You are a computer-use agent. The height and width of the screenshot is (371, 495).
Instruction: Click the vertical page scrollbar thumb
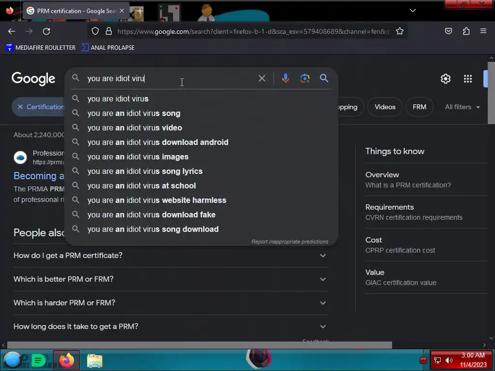click(491, 93)
